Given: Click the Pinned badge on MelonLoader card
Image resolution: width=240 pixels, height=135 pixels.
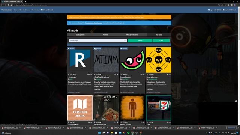Looking at the screenshot, I should [123, 49].
